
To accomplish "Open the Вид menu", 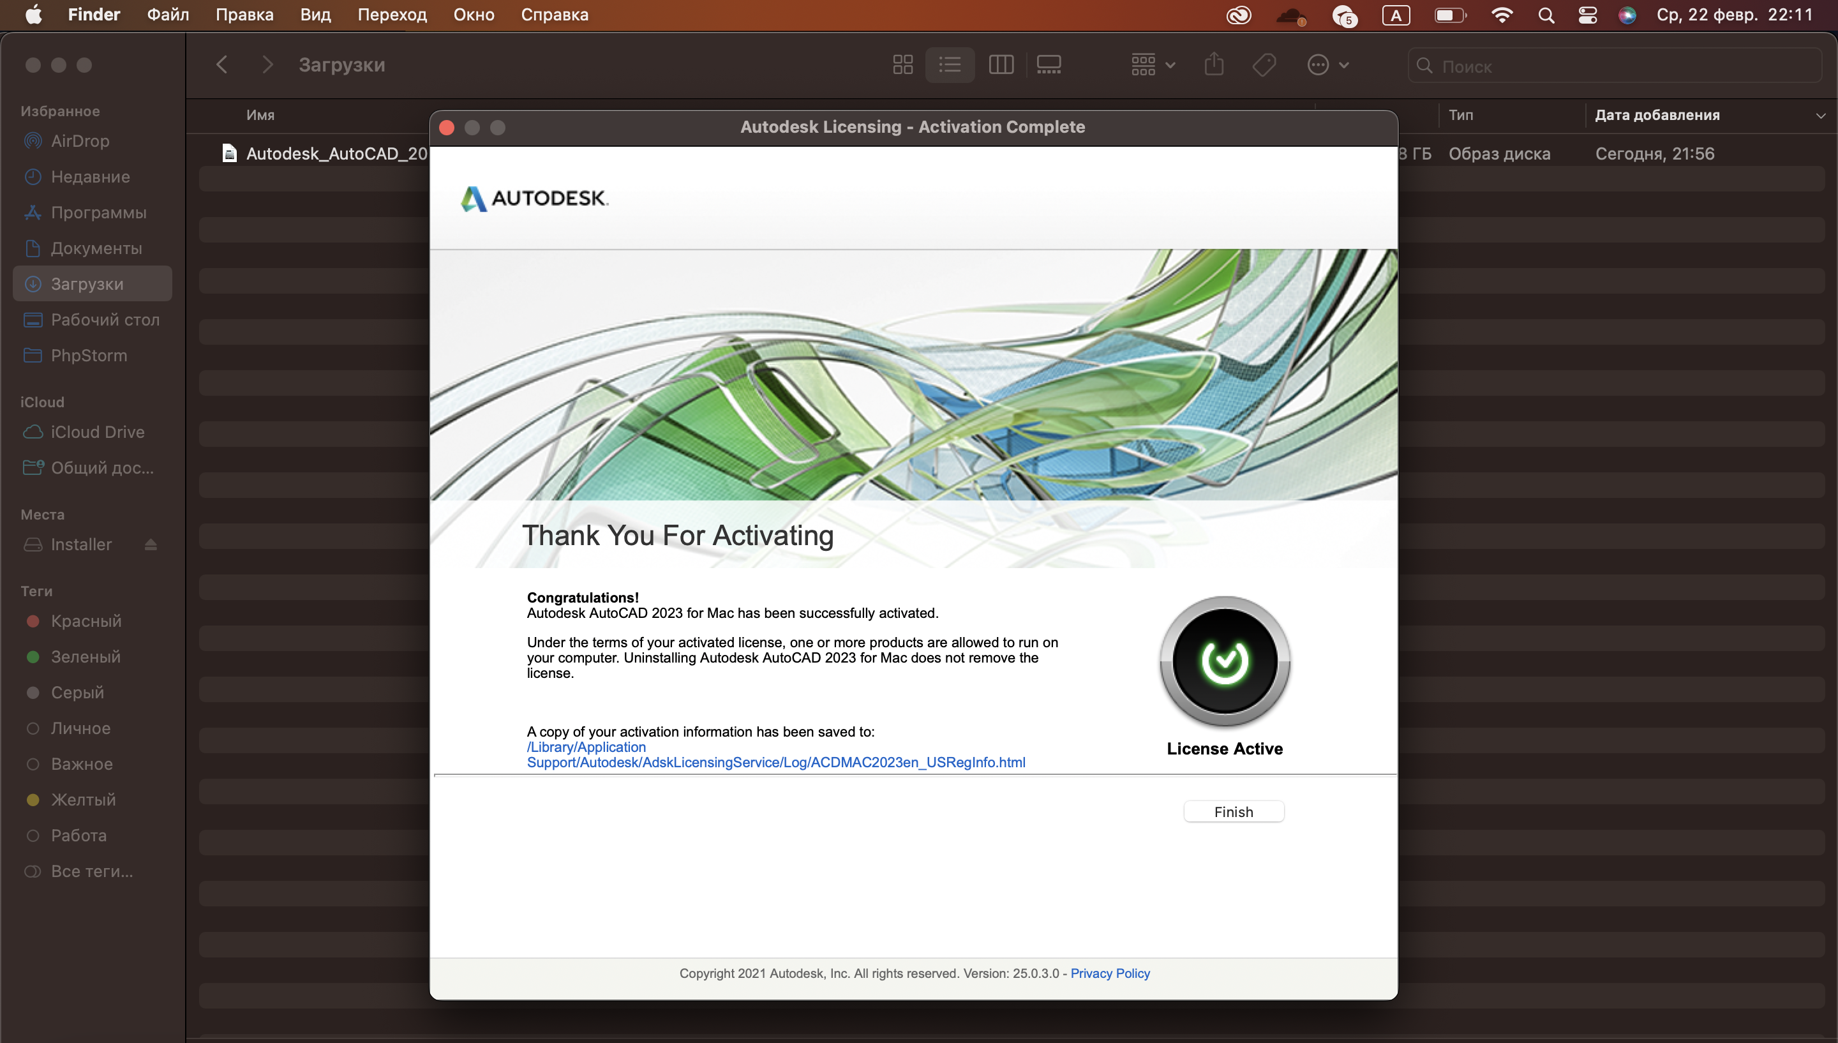I will tap(315, 14).
